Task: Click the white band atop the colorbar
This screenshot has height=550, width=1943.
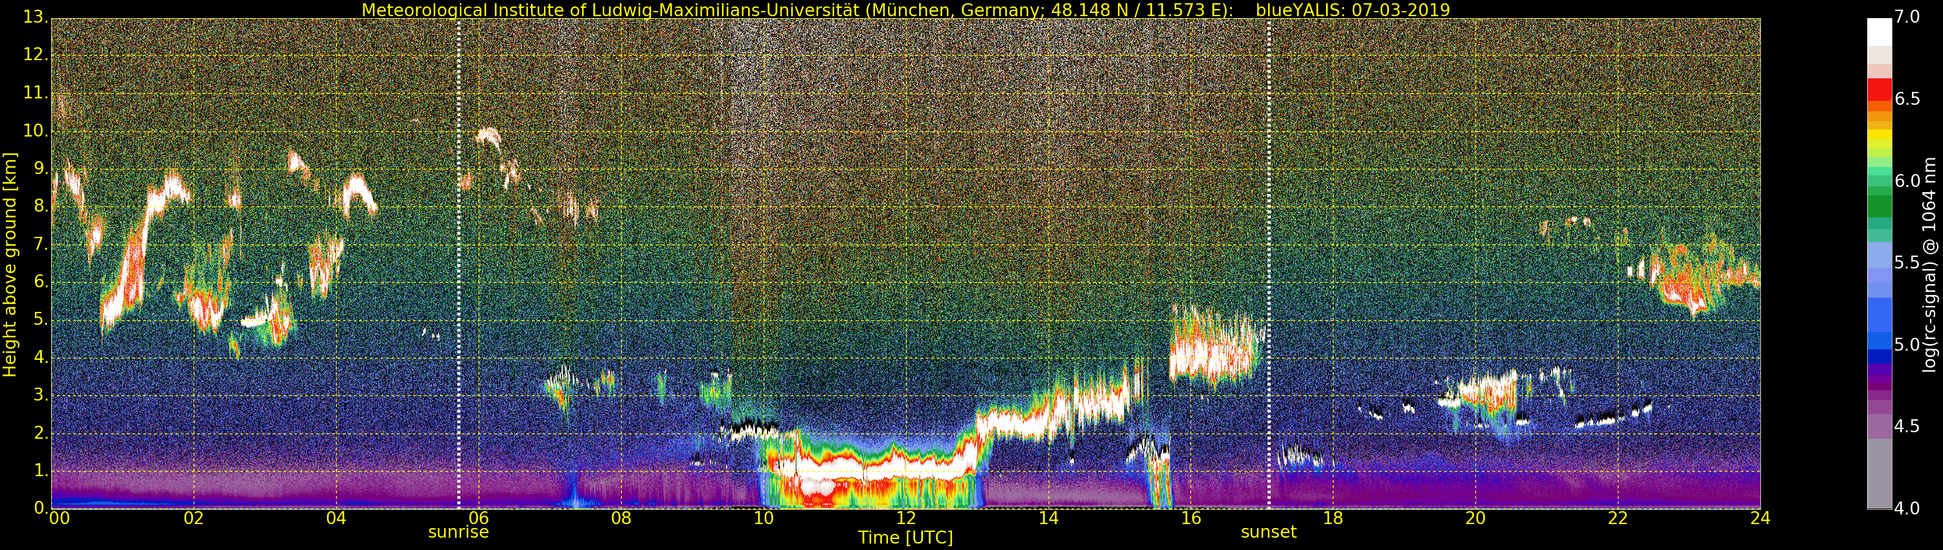Action: pos(1879,32)
